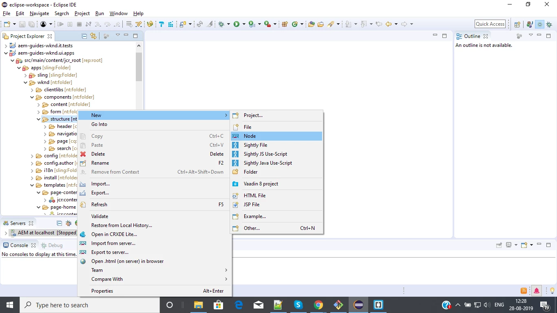
Task: Click the lightbulb tip status icon
Action: pos(552,291)
